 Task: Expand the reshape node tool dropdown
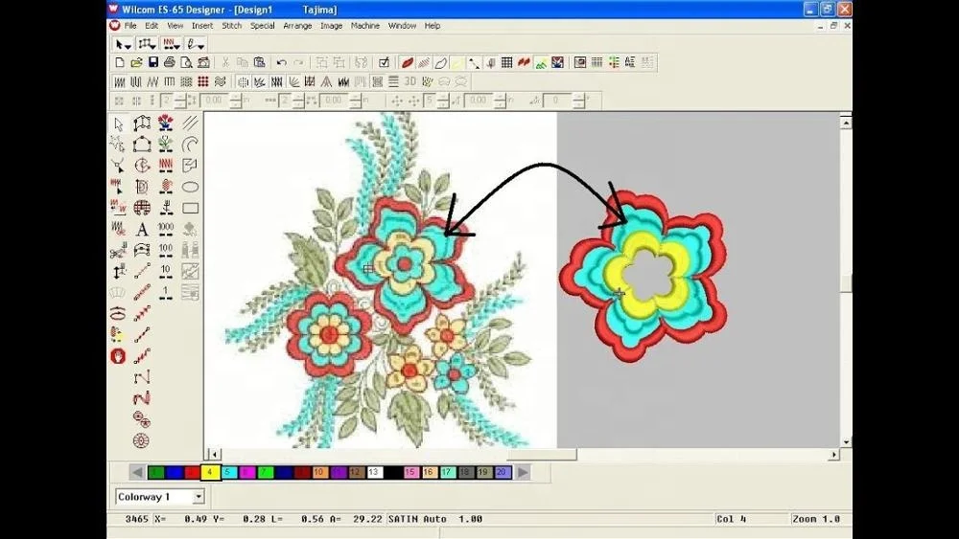point(147,44)
